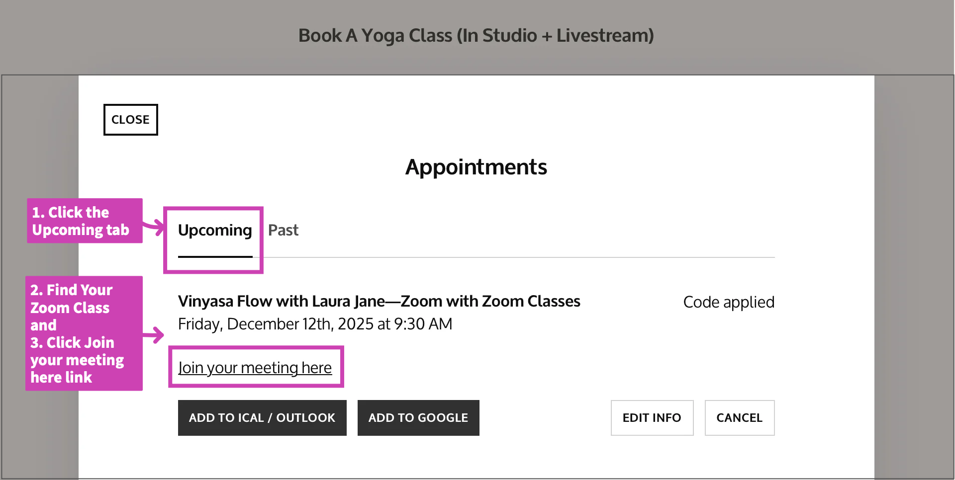Viewport: 955px width, 480px height.
Task: Click the pink "2. Find Your Zoom Class" callout
Action: click(x=84, y=333)
